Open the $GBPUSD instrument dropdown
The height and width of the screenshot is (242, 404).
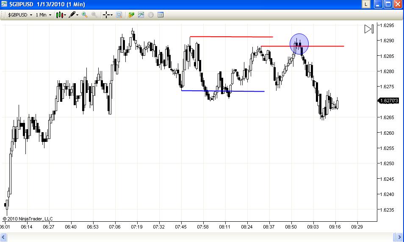coord(20,15)
